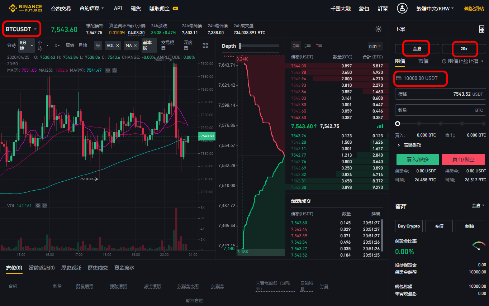Click info icon beside 限價止盈止損

coord(444,61)
